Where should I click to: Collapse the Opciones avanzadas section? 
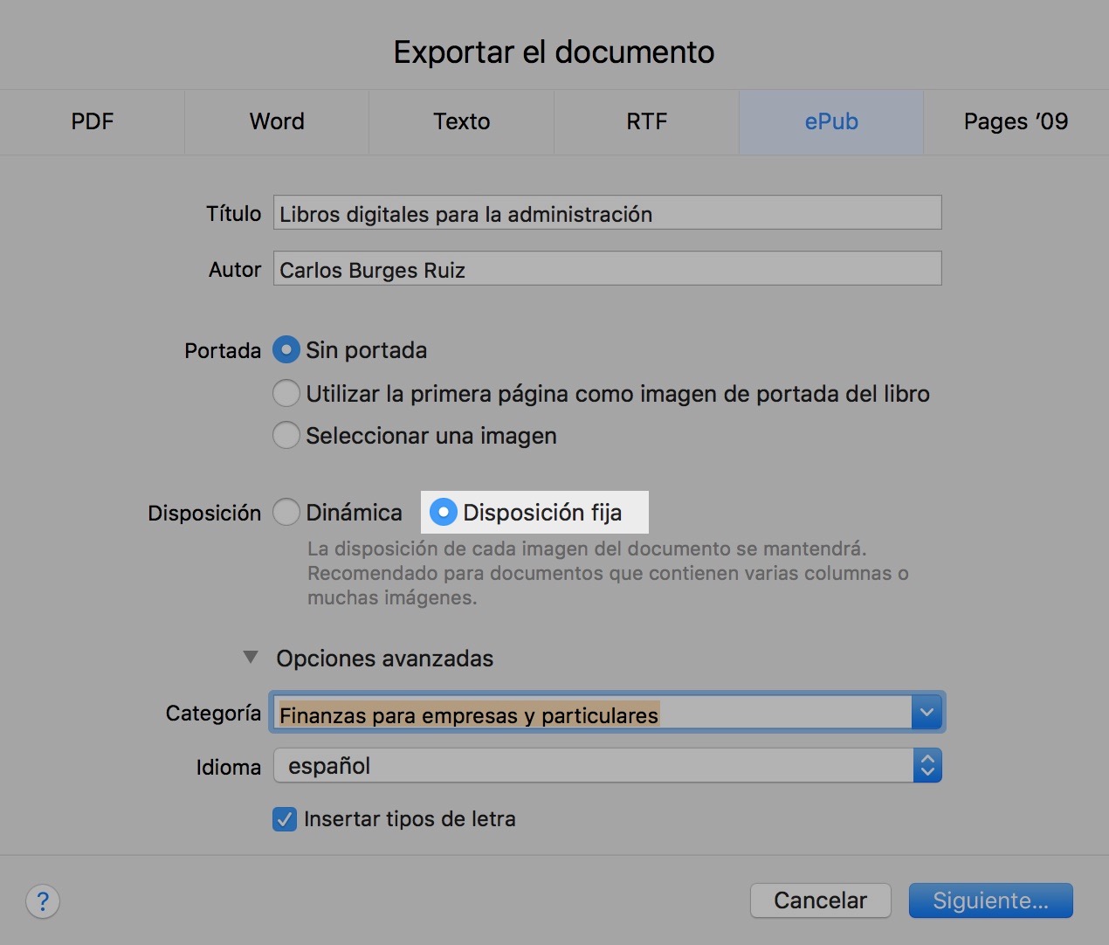[251, 658]
